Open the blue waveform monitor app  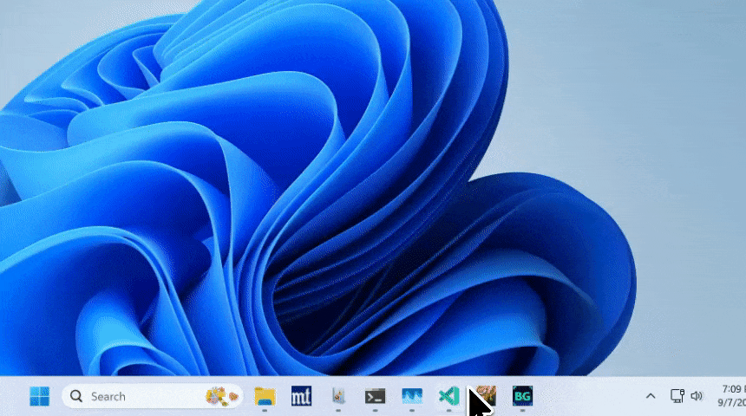coord(412,396)
